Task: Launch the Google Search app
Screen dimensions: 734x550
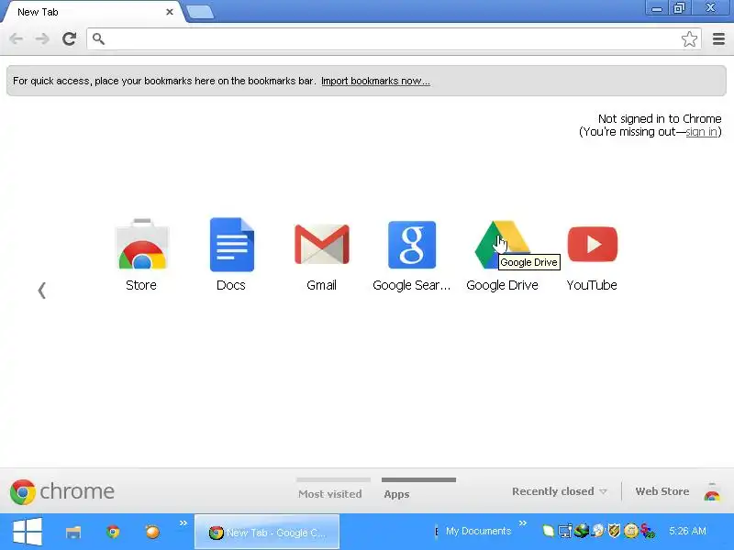Action: pyautogui.click(x=412, y=245)
